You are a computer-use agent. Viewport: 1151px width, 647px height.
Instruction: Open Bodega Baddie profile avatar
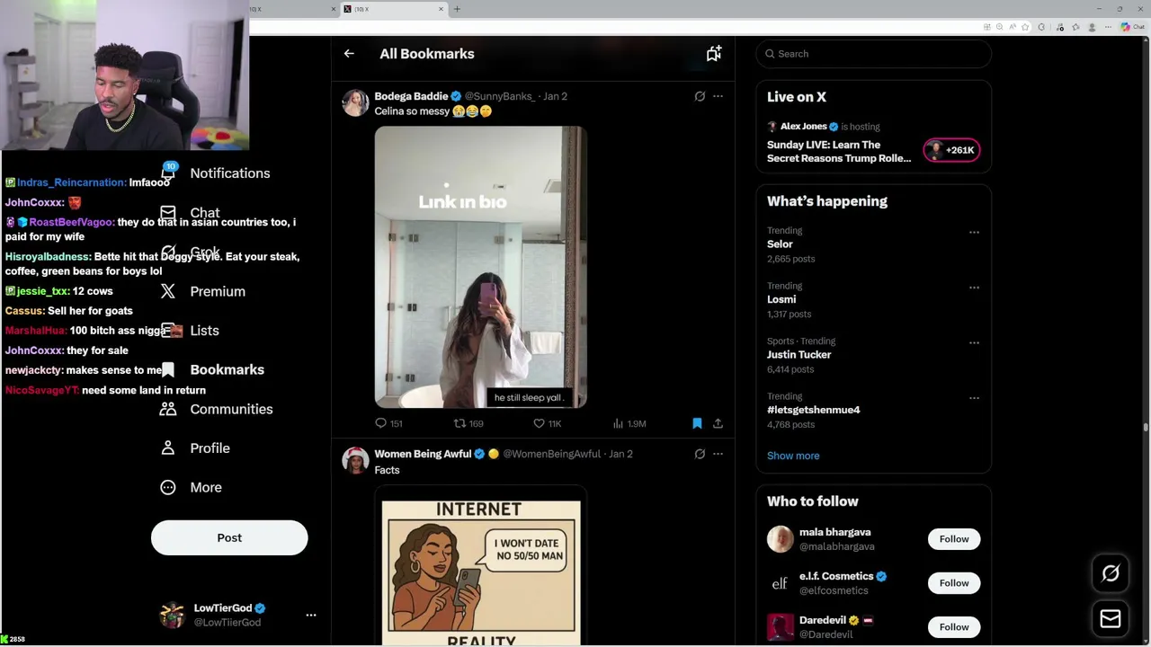(x=355, y=103)
